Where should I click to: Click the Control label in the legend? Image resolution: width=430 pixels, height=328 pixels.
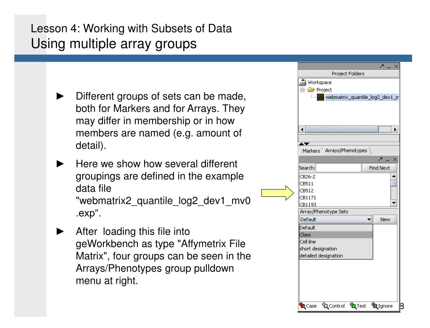click(x=337, y=306)
